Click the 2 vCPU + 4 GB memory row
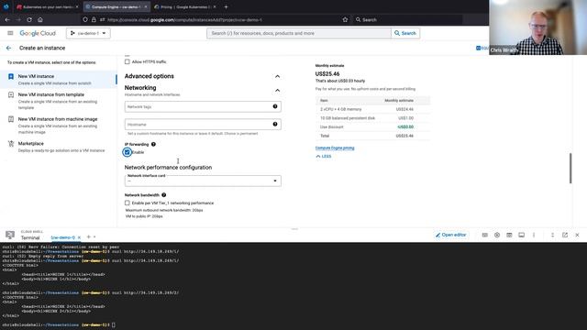The height and width of the screenshot is (330, 587). click(373, 109)
